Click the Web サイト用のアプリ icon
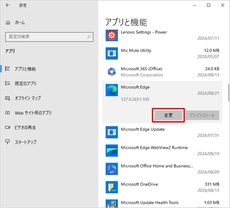The image size is (230, 208). 7,113
